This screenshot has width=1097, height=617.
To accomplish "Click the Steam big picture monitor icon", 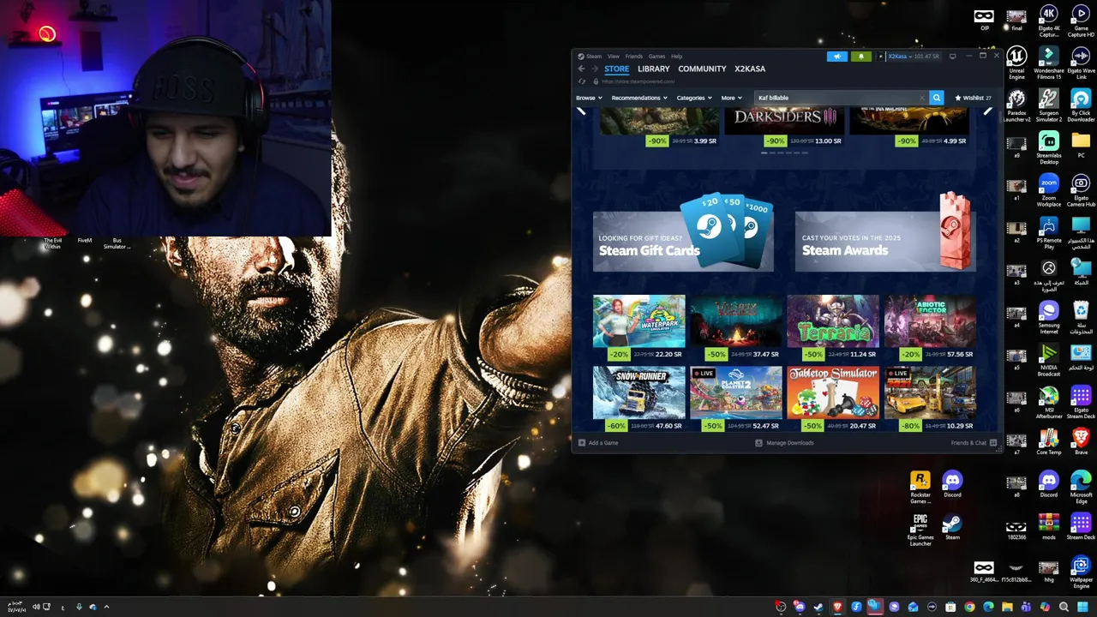I will pyautogui.click(x=952, y=57).
